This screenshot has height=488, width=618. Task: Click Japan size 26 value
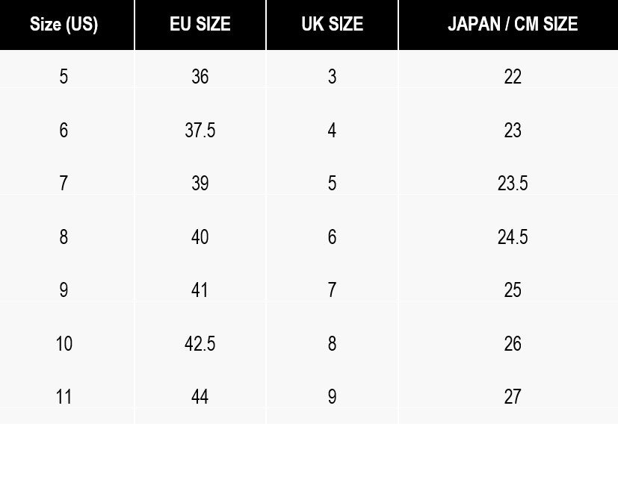click(513, 343)
